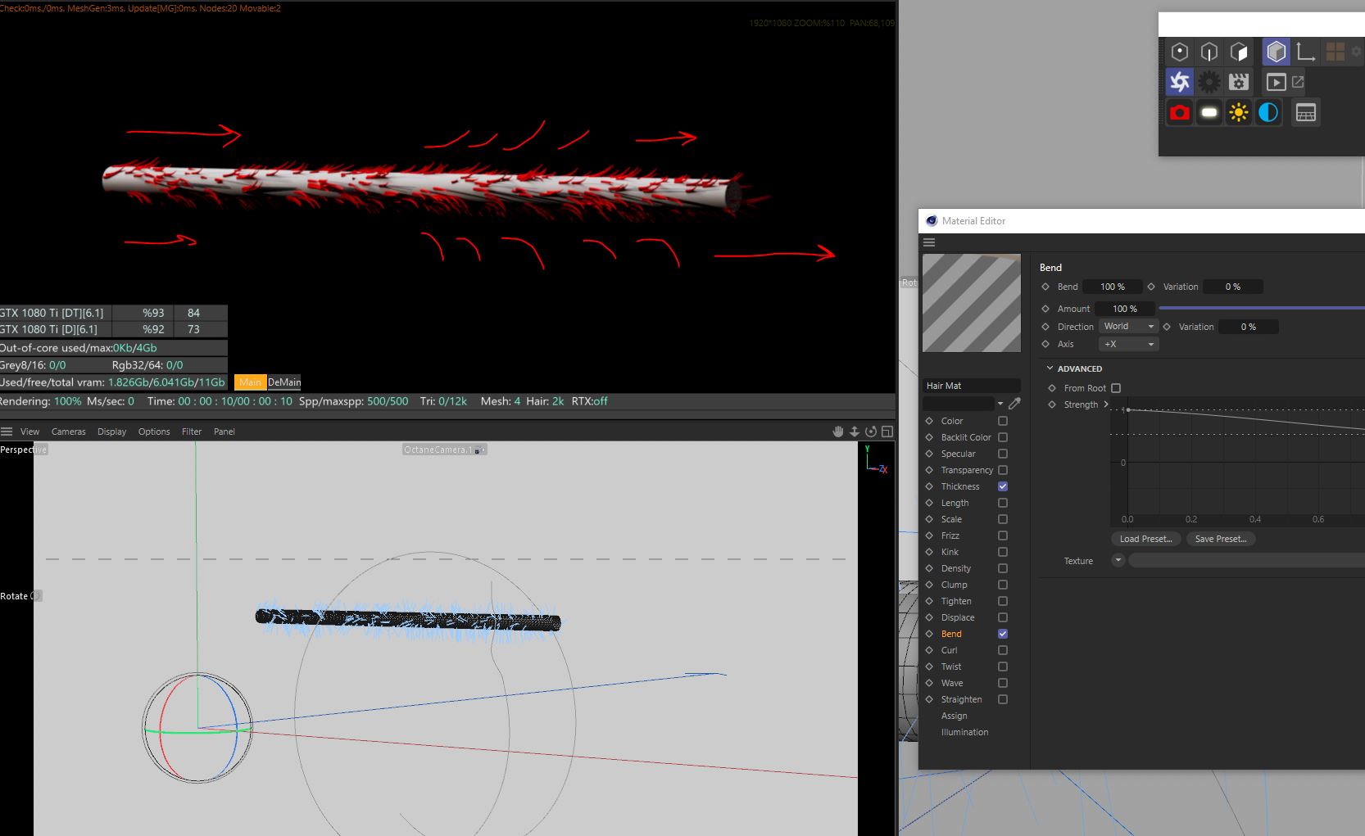Uncheck the Bend channel checkbox
This screenshot has height=836, width=1365.
pos(1003,634)
